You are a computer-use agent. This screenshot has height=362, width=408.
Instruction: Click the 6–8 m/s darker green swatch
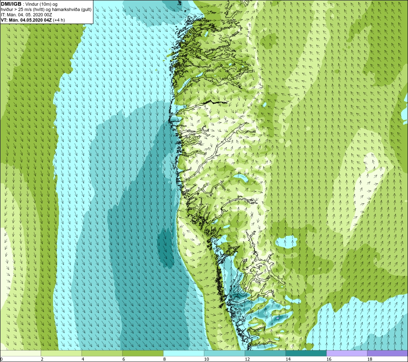click(x=143, y=353)
